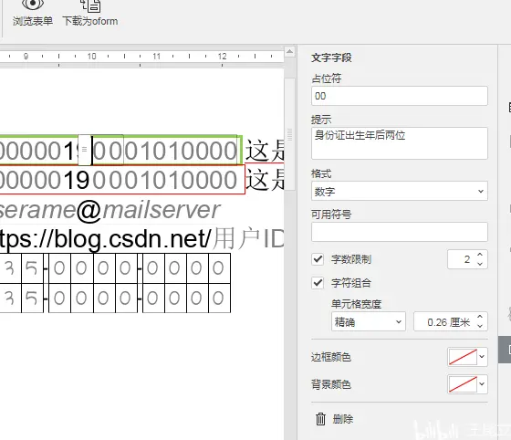
Task: Click the trash delete icon
Action: pos(320,419)
